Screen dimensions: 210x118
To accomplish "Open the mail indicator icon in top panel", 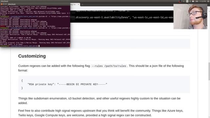I will pyautogui.click(x=193, y=1).
